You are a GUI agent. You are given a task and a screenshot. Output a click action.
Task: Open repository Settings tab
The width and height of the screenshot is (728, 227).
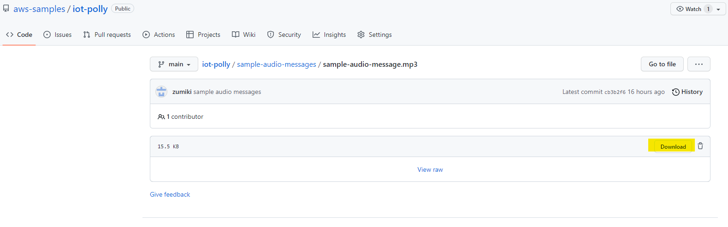point(374,35)
